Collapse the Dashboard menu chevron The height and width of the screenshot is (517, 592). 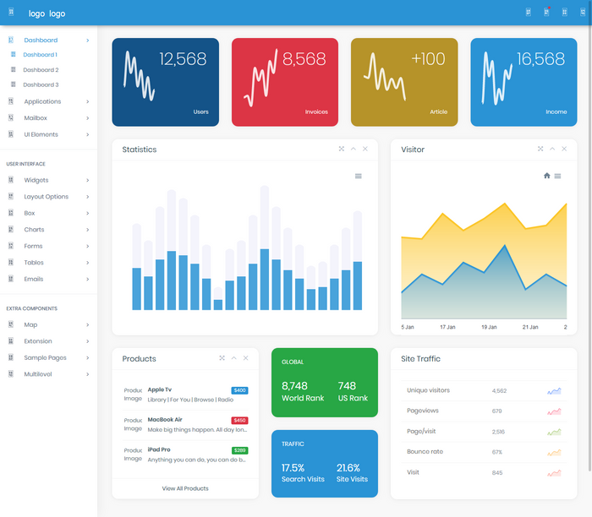88,40
